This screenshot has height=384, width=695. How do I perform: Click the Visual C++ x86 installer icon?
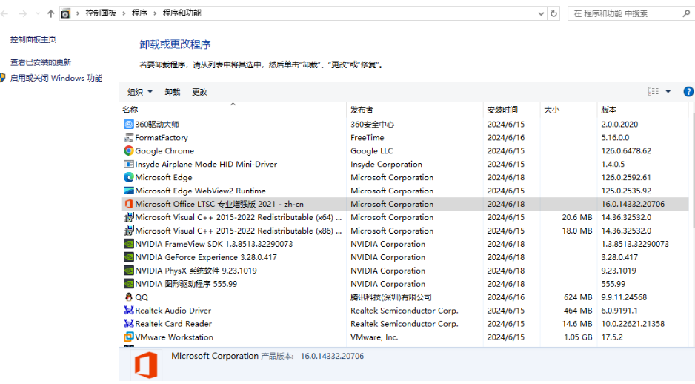point(128,231)
